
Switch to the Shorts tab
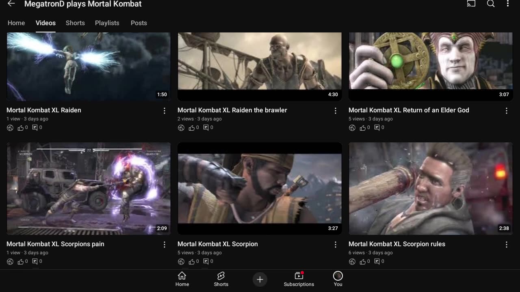75,23
